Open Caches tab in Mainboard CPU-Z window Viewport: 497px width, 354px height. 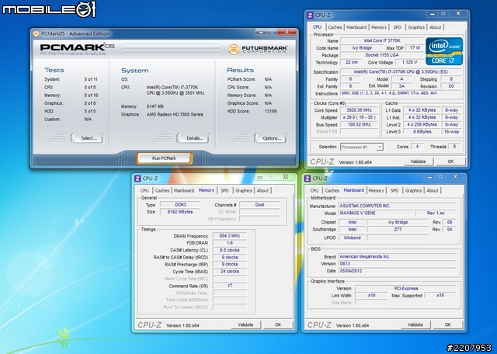332,191
